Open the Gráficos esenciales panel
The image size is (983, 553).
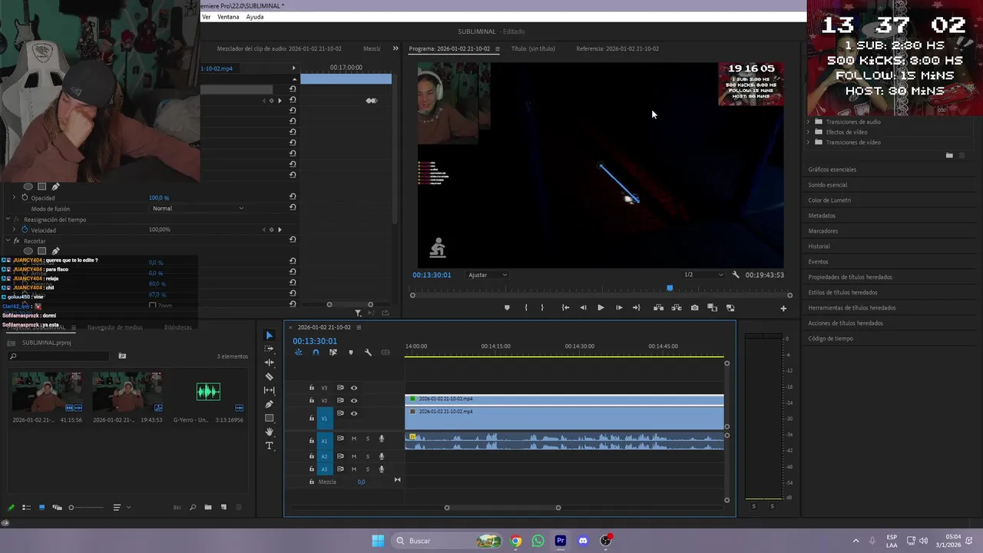pos(832,170)
